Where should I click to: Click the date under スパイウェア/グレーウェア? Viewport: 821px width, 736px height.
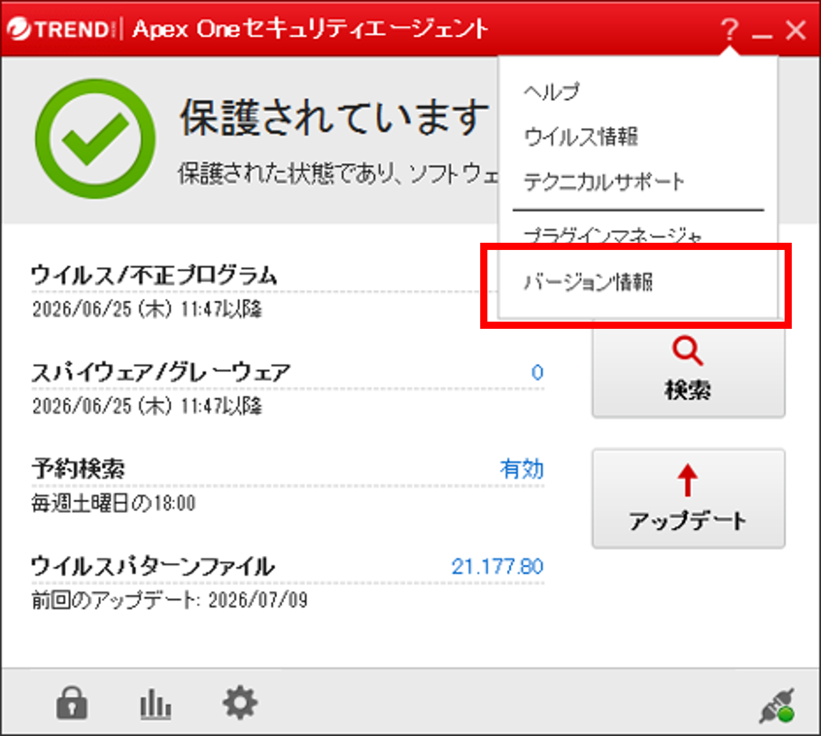click(147, 407)
